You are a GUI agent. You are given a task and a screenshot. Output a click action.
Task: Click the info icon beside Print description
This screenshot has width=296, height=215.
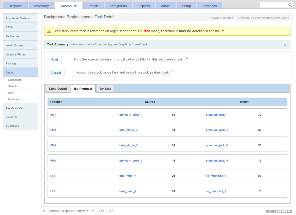point(187,58)
